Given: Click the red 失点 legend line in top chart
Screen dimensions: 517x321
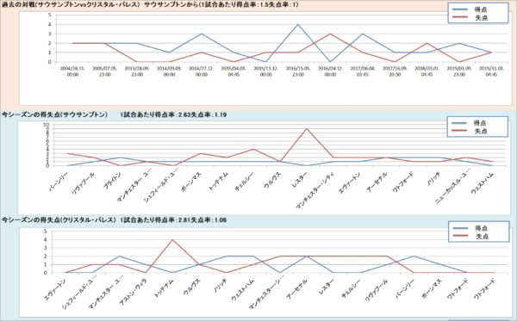Looking at the screenshot, I should pos(460,17).
